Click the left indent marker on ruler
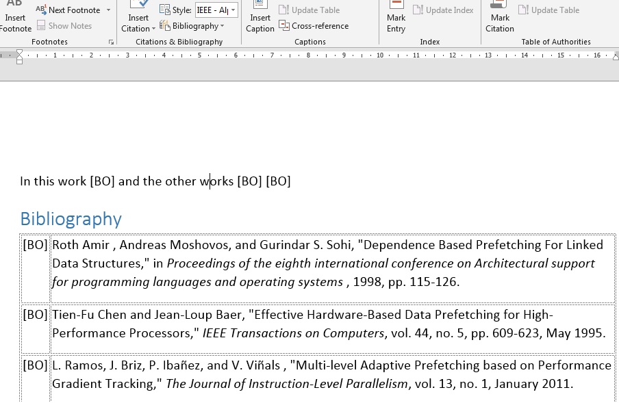This screenshot has height=403, width=619. click(19, 57)
